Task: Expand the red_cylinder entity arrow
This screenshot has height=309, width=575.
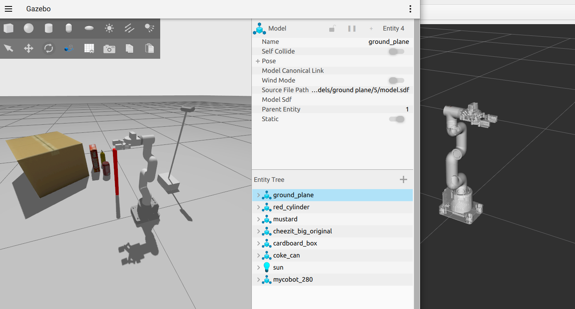Action: (259, 207)
